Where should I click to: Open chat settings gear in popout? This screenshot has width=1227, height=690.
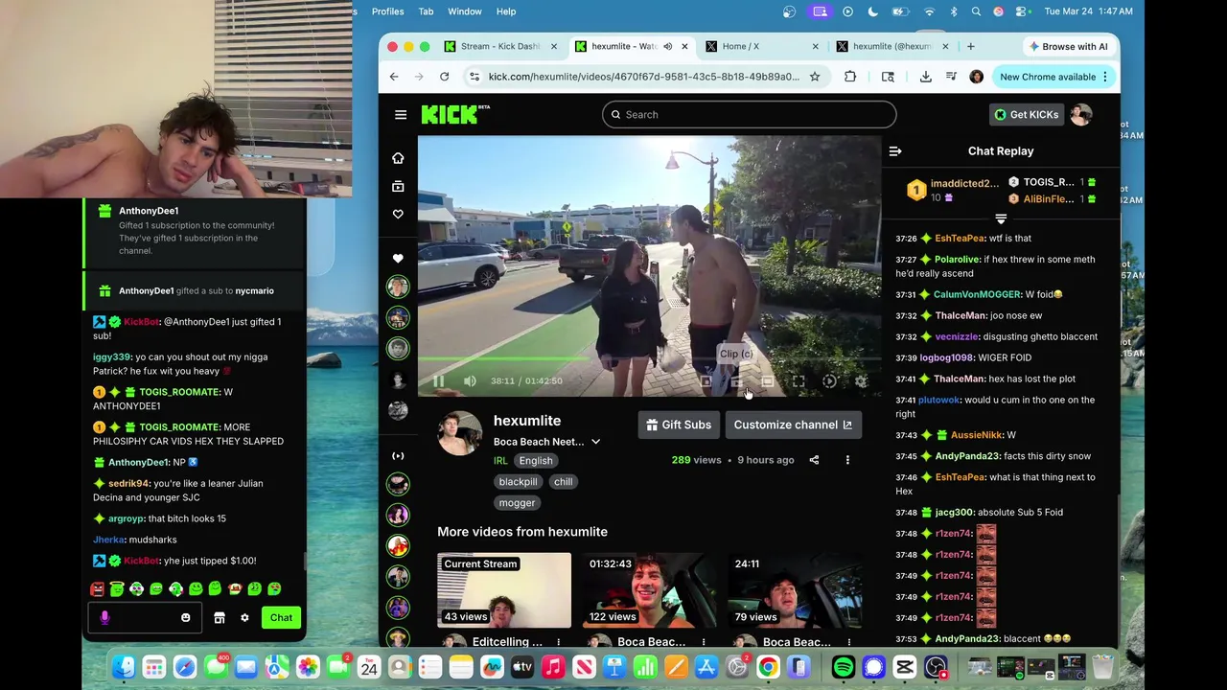[x=244, y=618]
